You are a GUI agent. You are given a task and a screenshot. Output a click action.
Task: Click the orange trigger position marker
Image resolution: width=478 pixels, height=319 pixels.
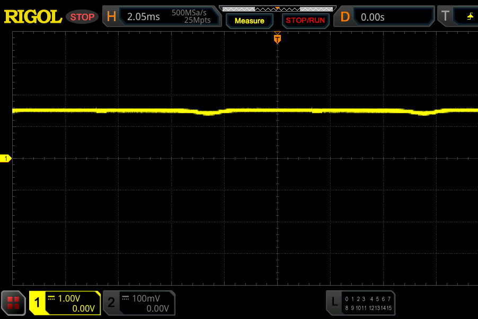click(x=277, y=38)
